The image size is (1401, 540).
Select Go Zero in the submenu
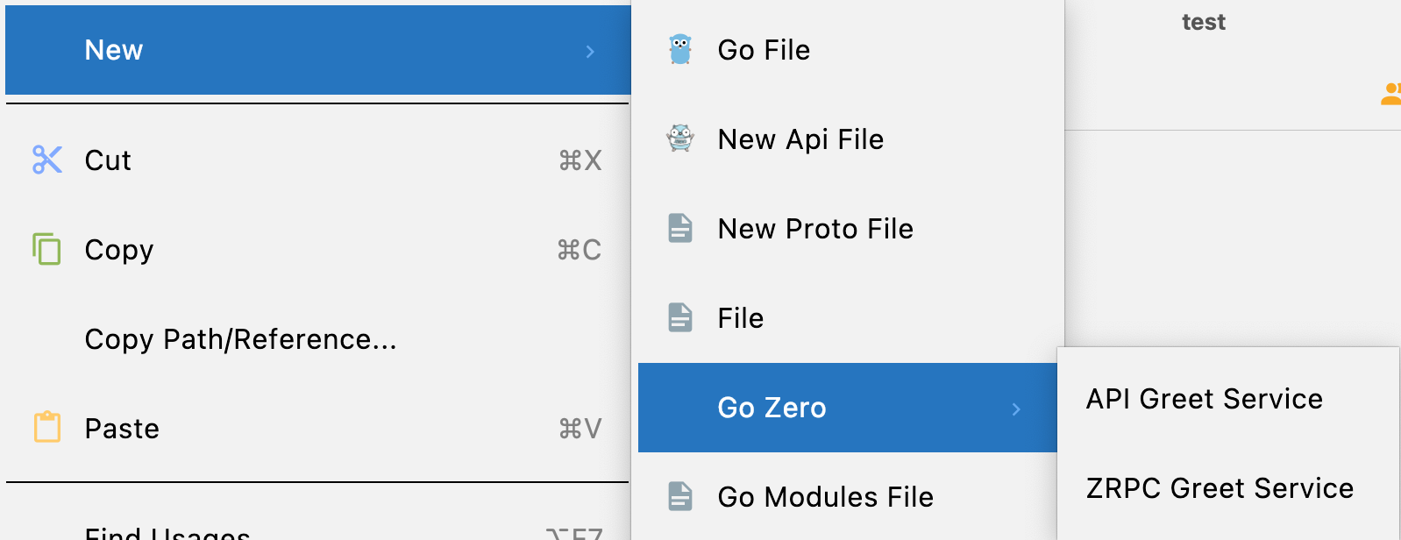tap(848, 408)
